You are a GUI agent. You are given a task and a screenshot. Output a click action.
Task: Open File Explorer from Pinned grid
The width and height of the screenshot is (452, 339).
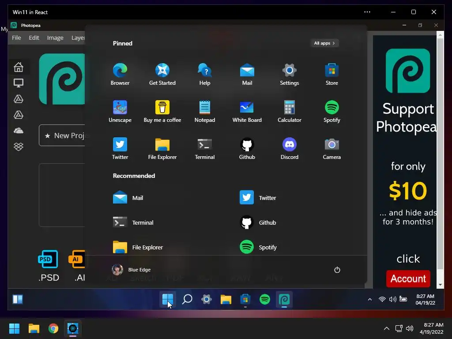point(162,148)
